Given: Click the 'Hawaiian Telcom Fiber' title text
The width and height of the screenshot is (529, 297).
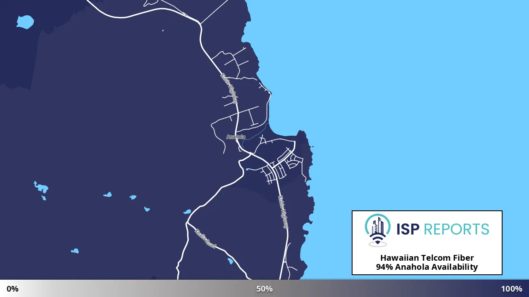Looking at the screenshot, I should click(x=427, y=258).
